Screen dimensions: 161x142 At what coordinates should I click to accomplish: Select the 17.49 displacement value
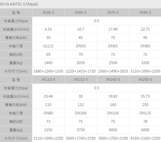pyautogui.click(x=113, y=29)
